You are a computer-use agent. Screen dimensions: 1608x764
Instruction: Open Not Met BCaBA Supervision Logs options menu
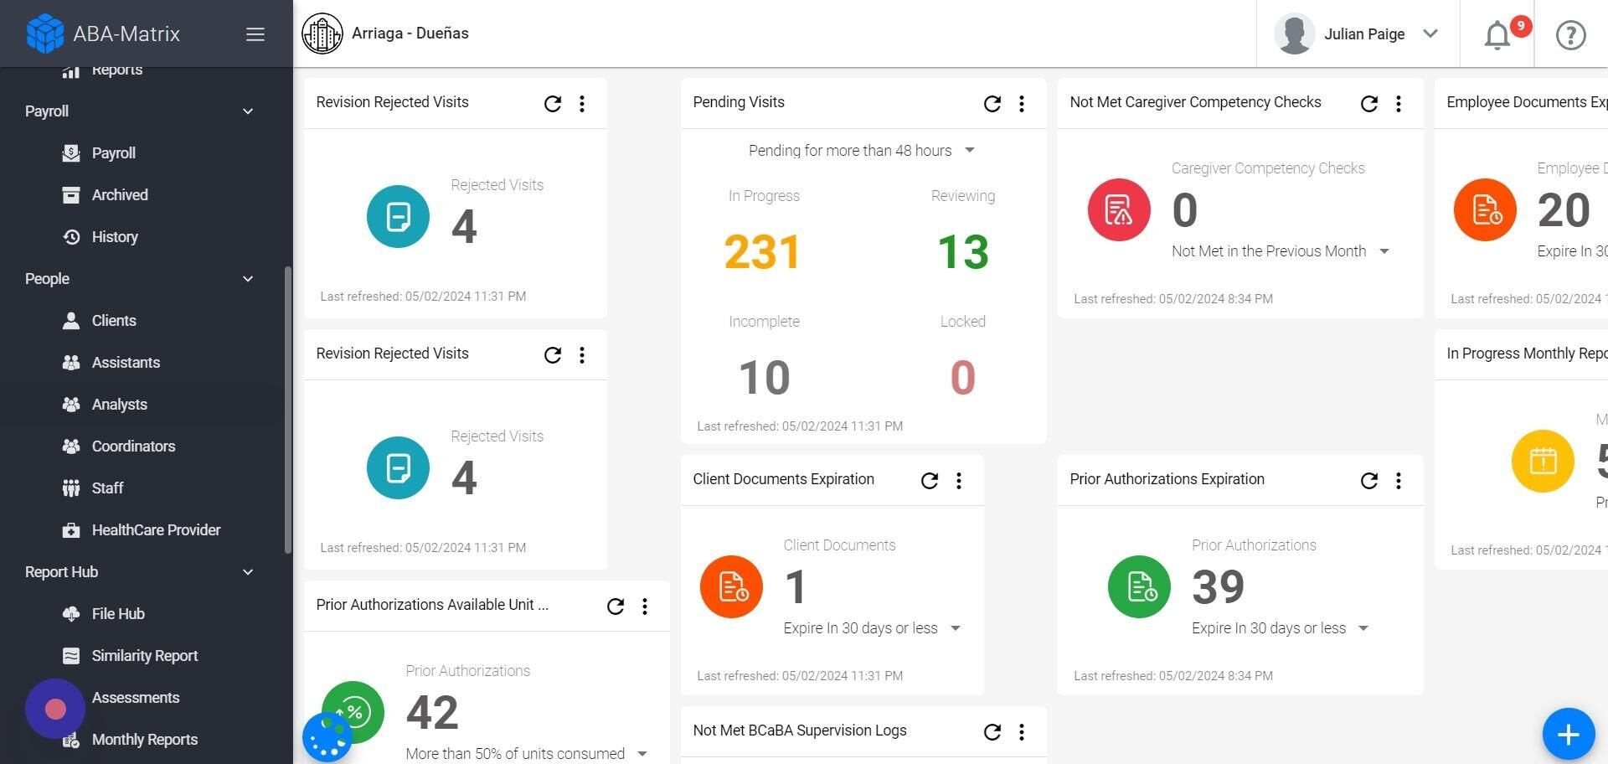(x=1022, y=731)
